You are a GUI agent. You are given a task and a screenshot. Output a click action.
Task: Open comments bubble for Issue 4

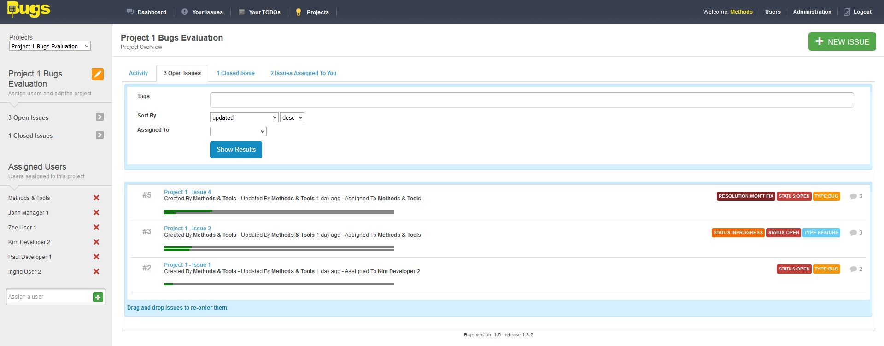pos(853,196)
